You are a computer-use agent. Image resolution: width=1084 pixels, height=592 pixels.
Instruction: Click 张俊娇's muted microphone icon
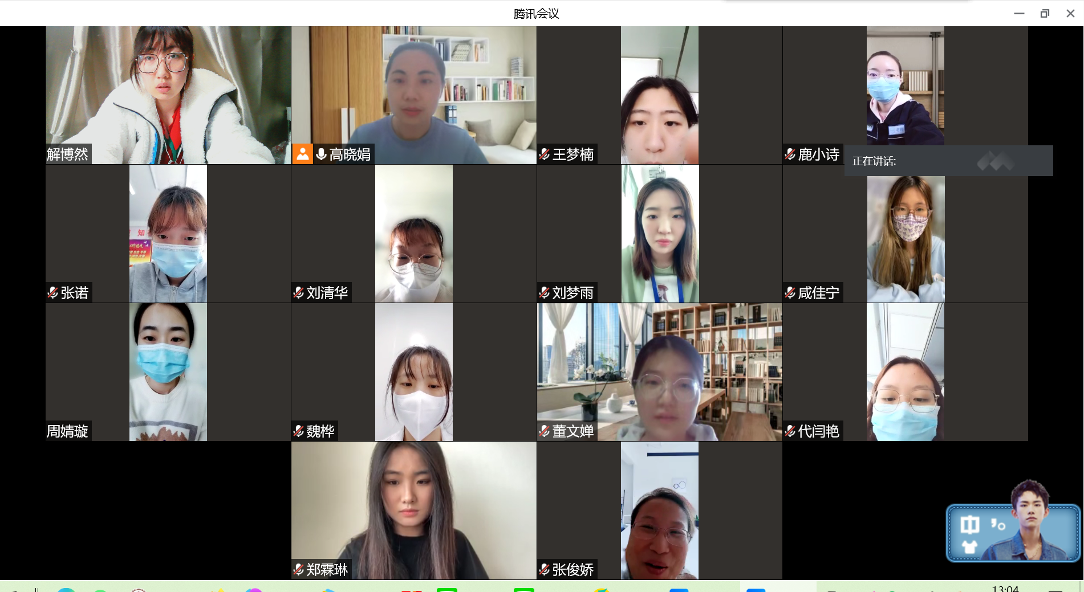[x=545, y=569]
